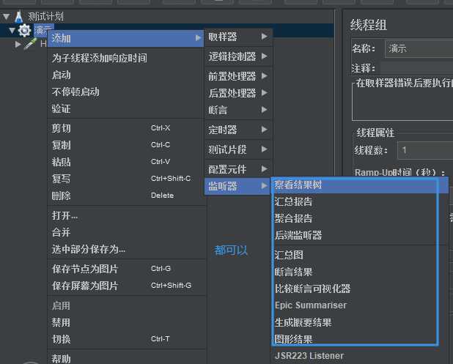The image size is (453, 364).
Task: Choose 切换 Ctrl-T menu entry
Action: [127, 339]
